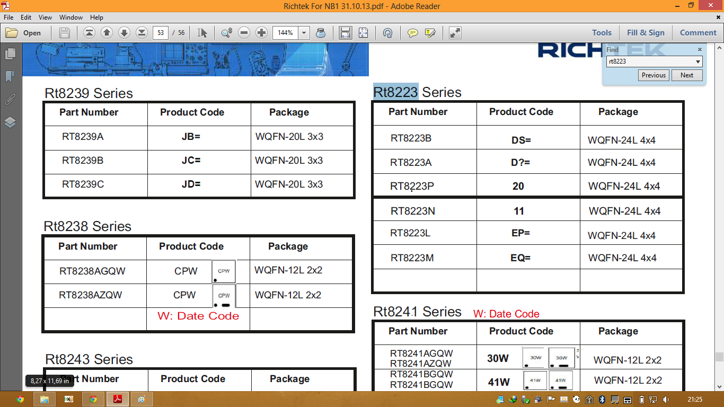Viewport: 724px width, 407px height.
Task: Go to the previous page
Action: [107, 33]
